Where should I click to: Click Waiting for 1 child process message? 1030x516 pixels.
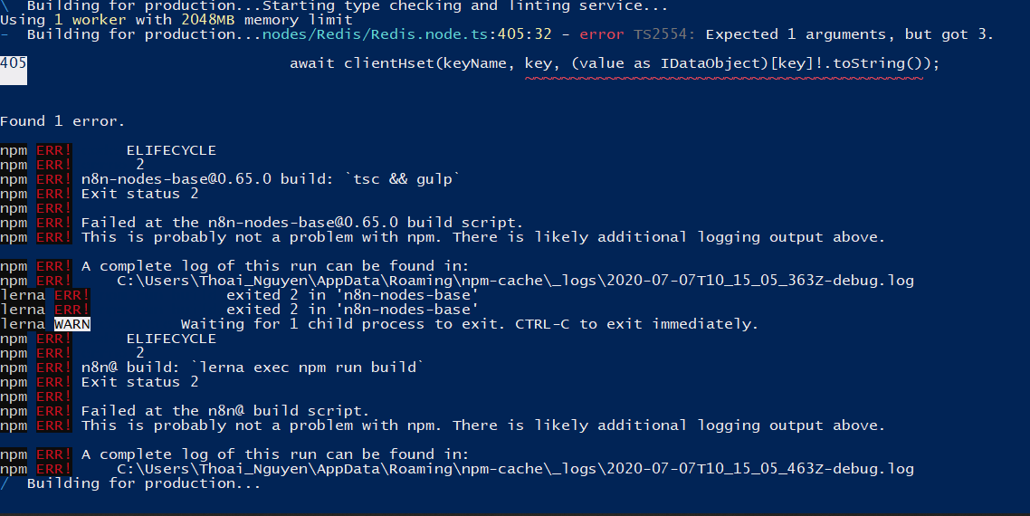(x=469, y=324)
